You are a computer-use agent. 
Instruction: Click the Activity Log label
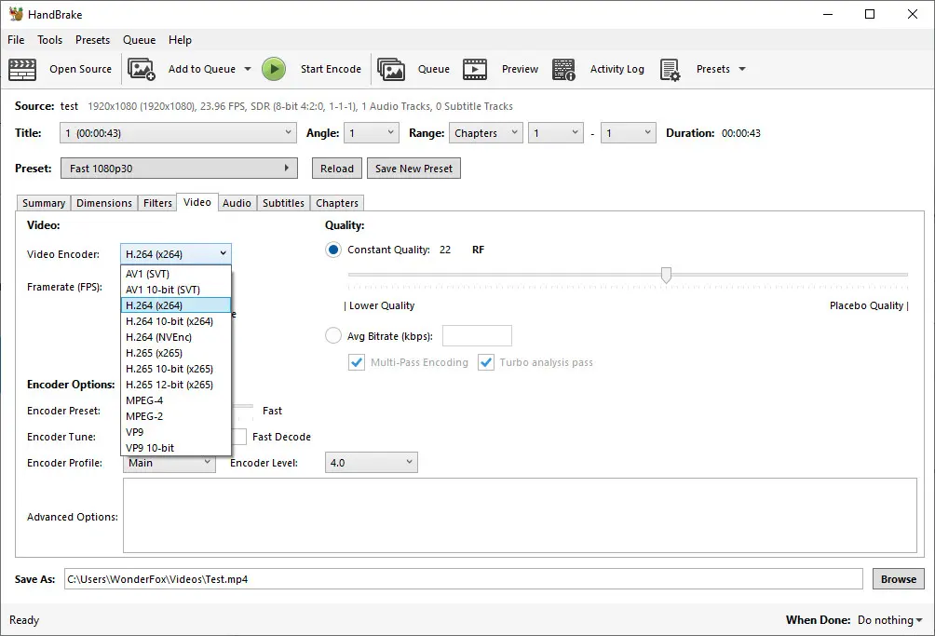click(617, 69)
